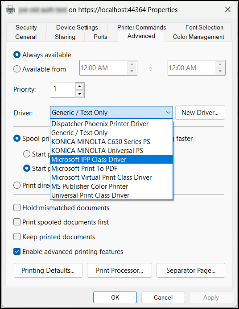Screen dimensions: 239x309
Task: Decrease the end time with down arrow
Action: tap(220, 71)
